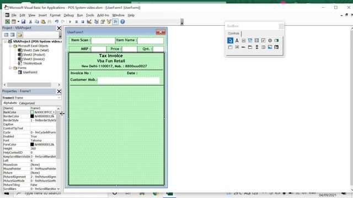Click the BorderColor black color swatch
The width and height of the screenshot is (353, 198).
32,116
